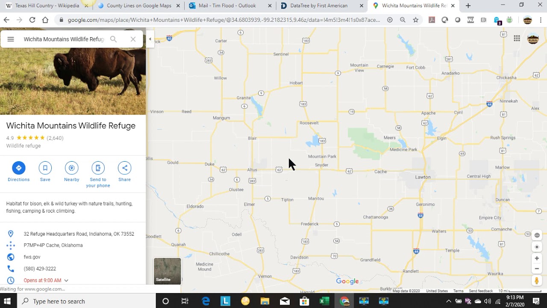Zoom in on the map
This screenshot has width=547, height=308.
537,258
